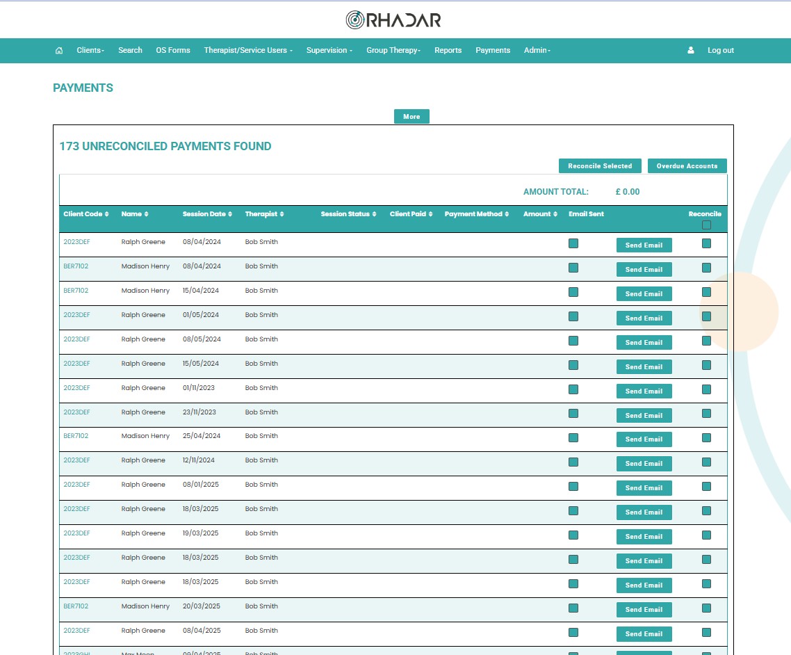This screenshot has width=791, height=655.
Task: Tick Email Sent checkbox for Ralph Greene 01/05/2024
Action: [x=573, y=316]
